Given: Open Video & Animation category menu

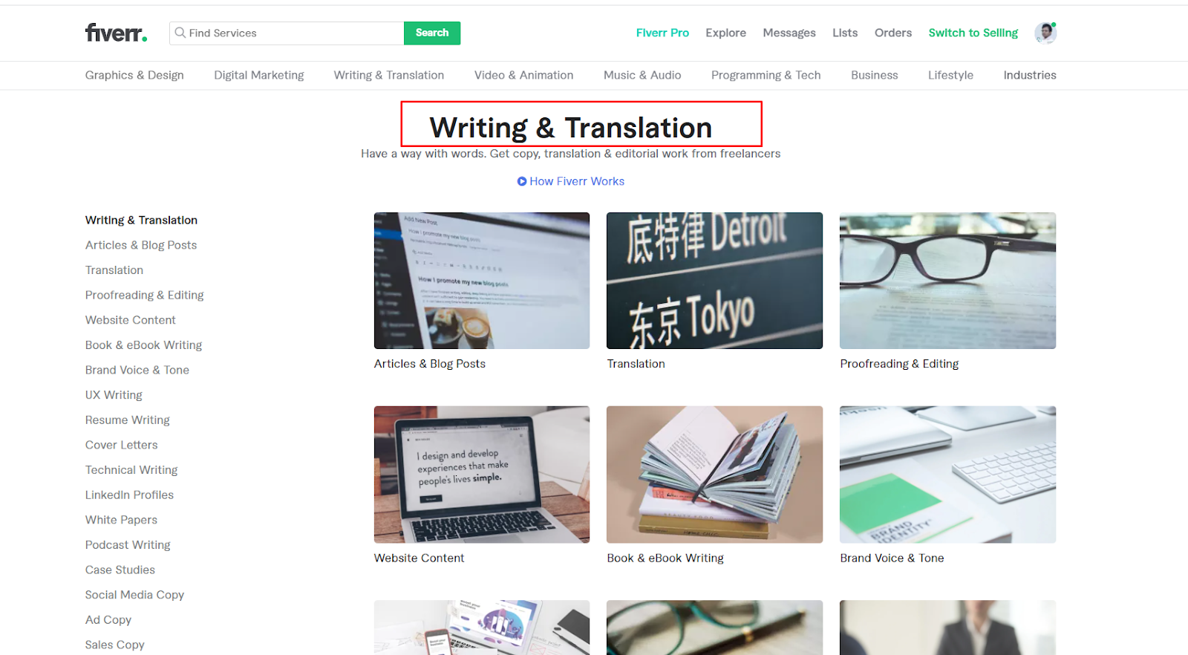Looking at the screenshot, I should coord(524,75).
